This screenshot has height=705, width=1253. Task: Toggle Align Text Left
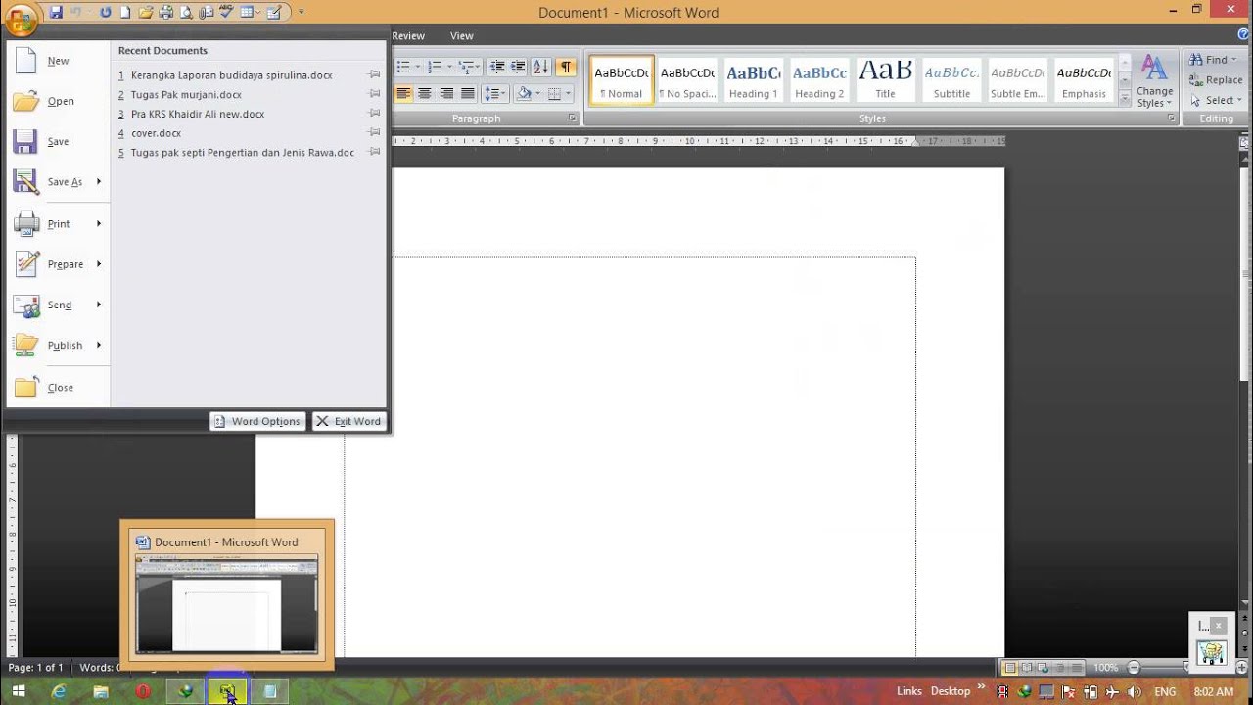point(403,94)
